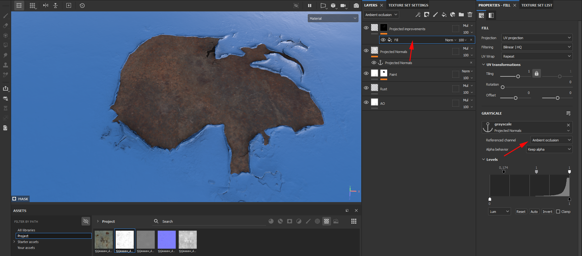The width and height of the screenshot is (582, 256).
Task: Click the export share icon in left sidebar
Action: pyautogui.click(x=6, y=89)
